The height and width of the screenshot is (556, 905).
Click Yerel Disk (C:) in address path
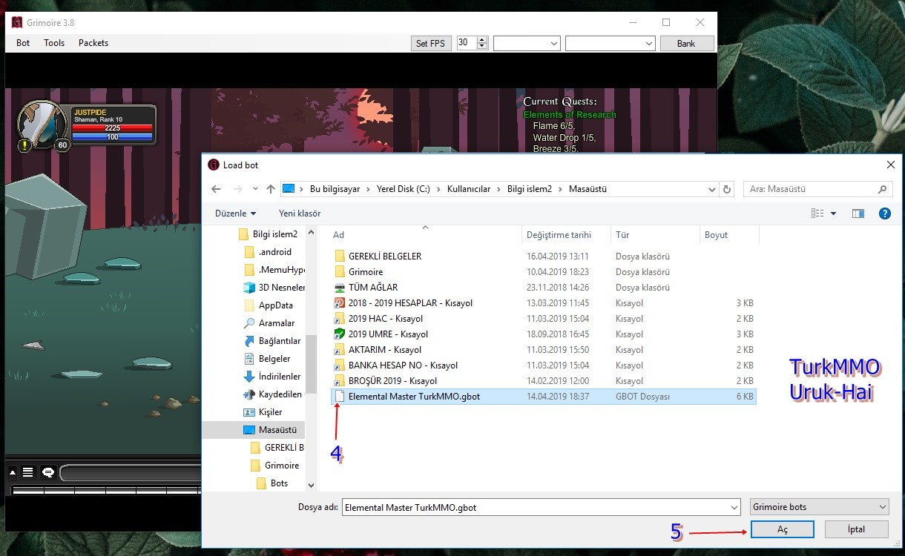tap(404, 189)
